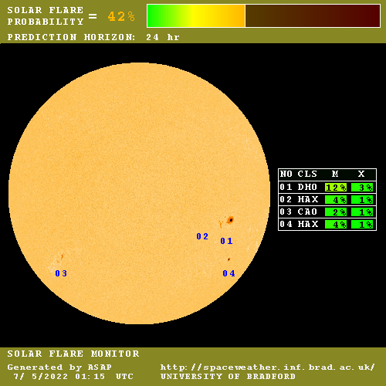The image size is (386, 386).
Task: Click the row number 03 in the table
Action: [x=286, y=212]
